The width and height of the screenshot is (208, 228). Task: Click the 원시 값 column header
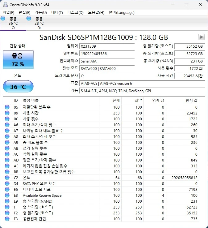point(182,100)
